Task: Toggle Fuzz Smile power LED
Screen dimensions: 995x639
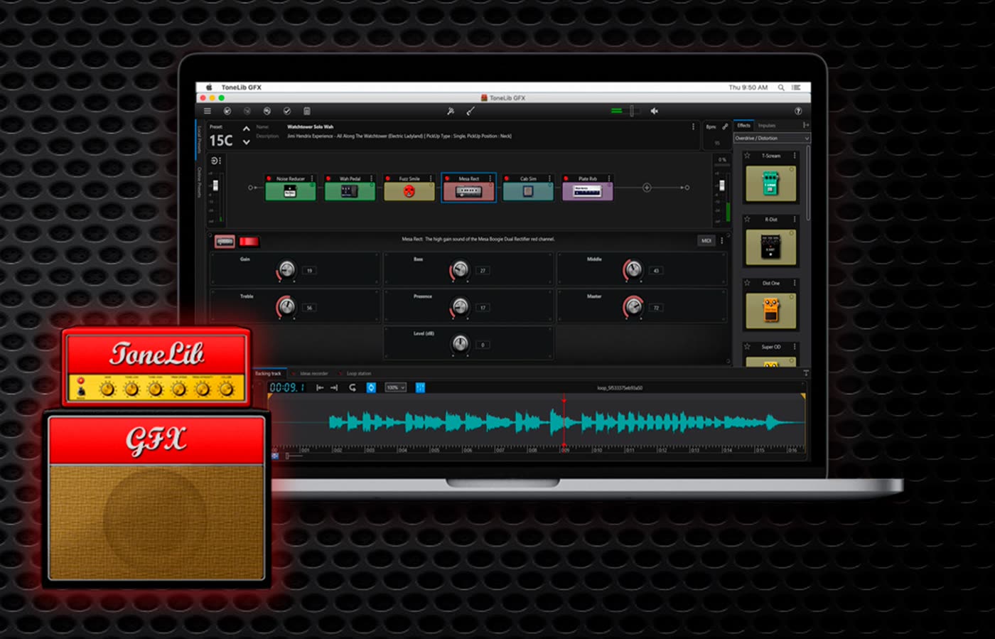Action: (x=389, y=178)
